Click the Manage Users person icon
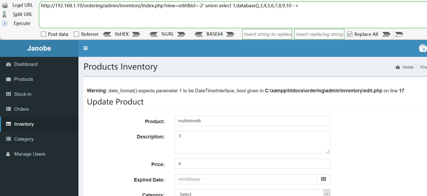Viewport: 427px width, 196px height. (x=8, y=154)
